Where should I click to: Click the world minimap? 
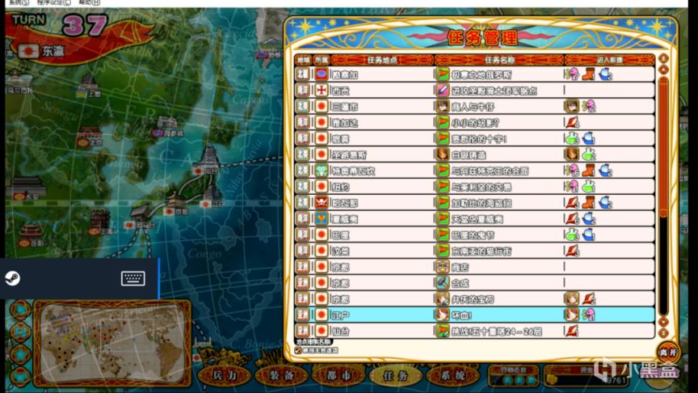pyautogui.click(x=112, y=343)
